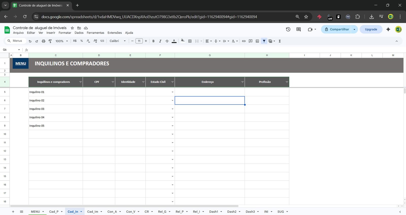Click the font size input field
Viewport: 406px width, 215px height.
click(x=139, y=41)
